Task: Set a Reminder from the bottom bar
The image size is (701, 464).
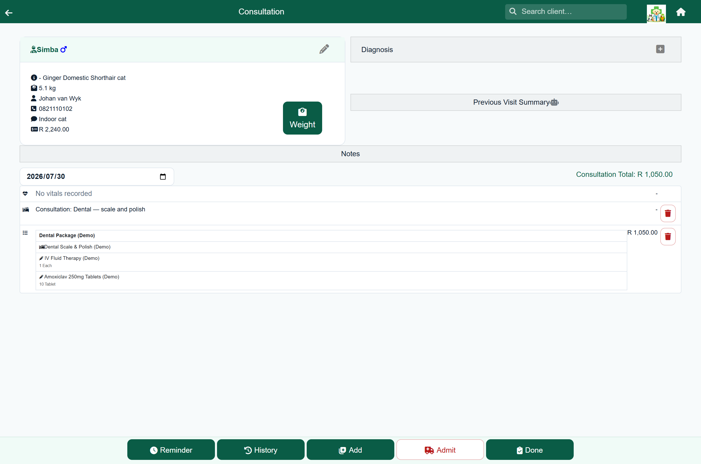Action: (171, 450)
